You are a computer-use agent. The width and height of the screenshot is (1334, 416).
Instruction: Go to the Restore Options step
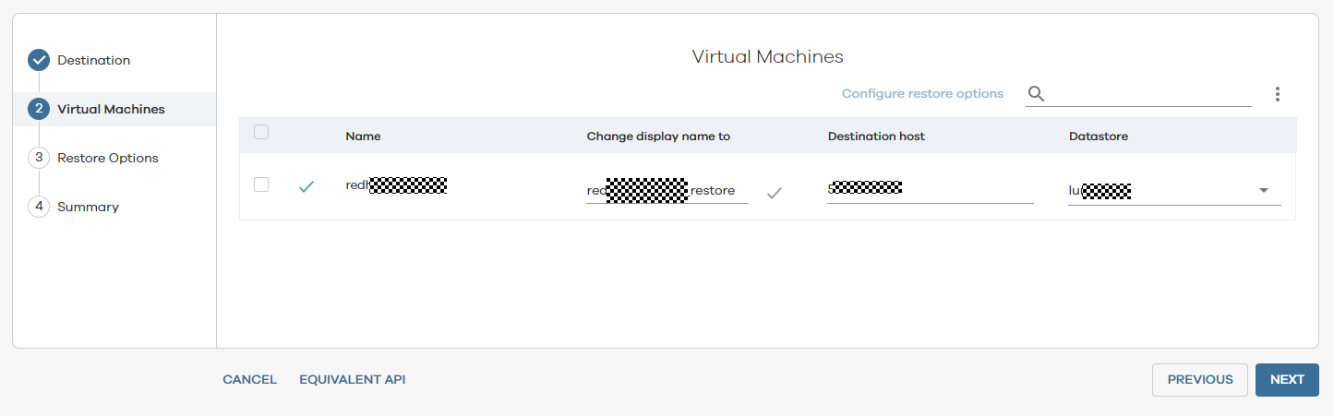tap(107, 158)
